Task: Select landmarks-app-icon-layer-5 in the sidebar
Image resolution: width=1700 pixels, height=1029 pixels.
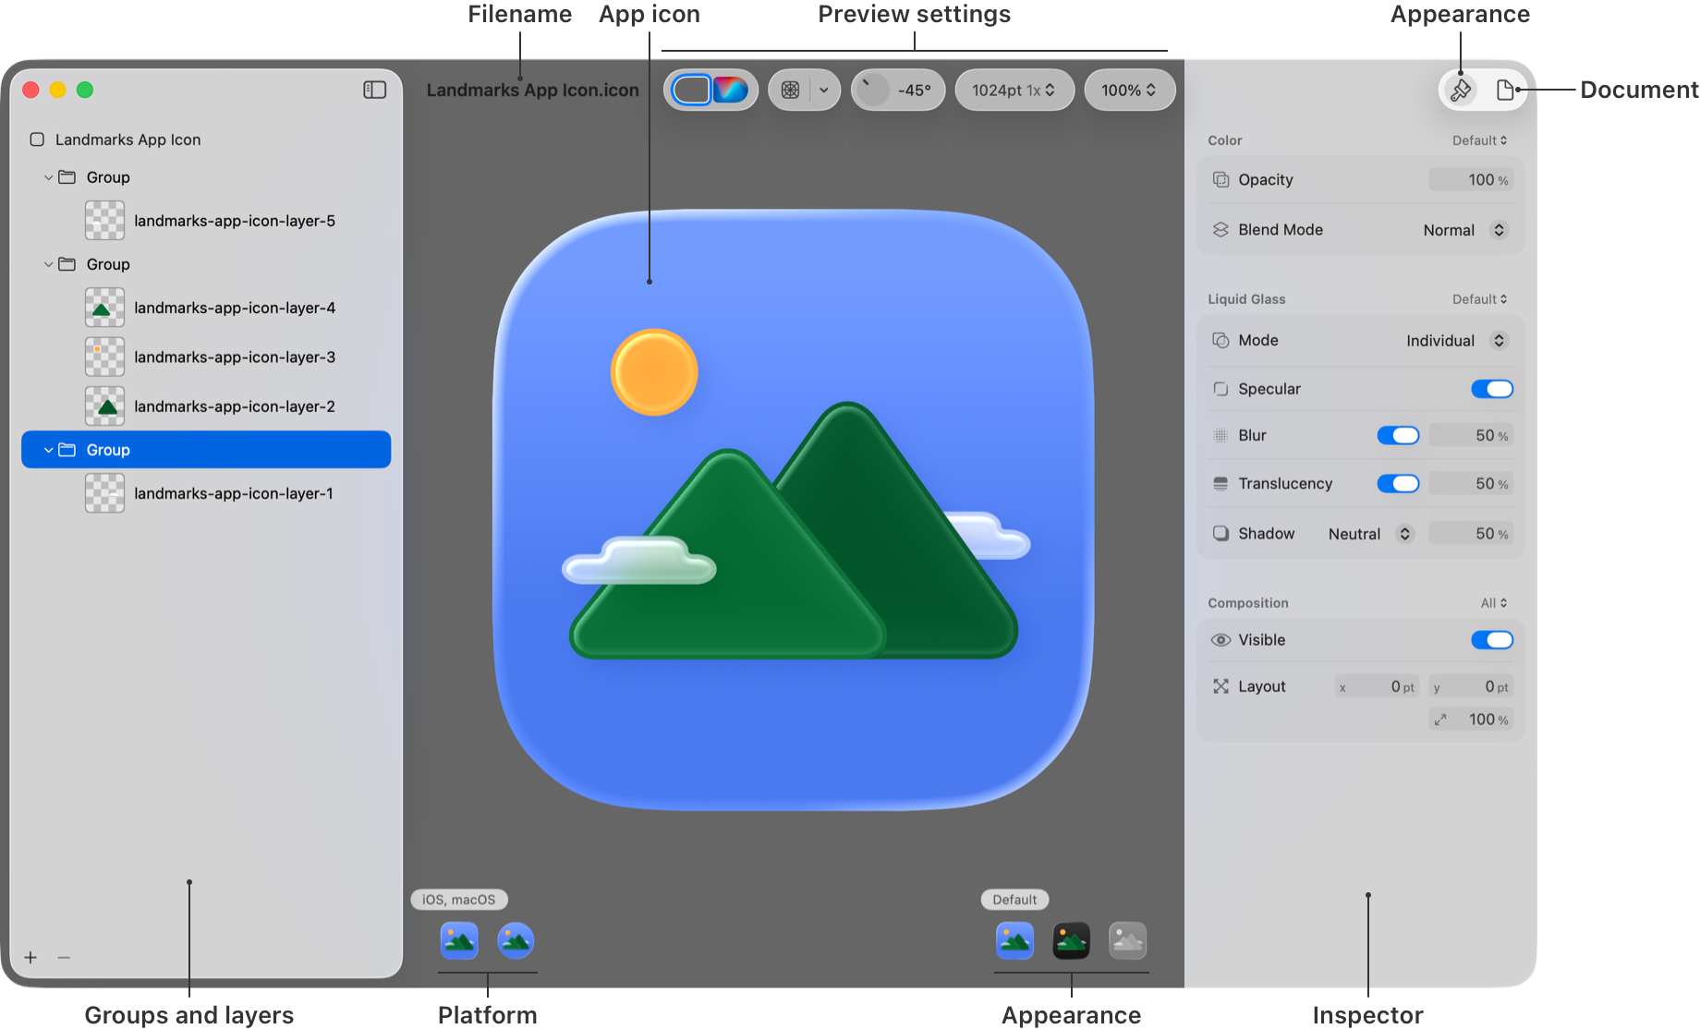Action: coord(206,221)
